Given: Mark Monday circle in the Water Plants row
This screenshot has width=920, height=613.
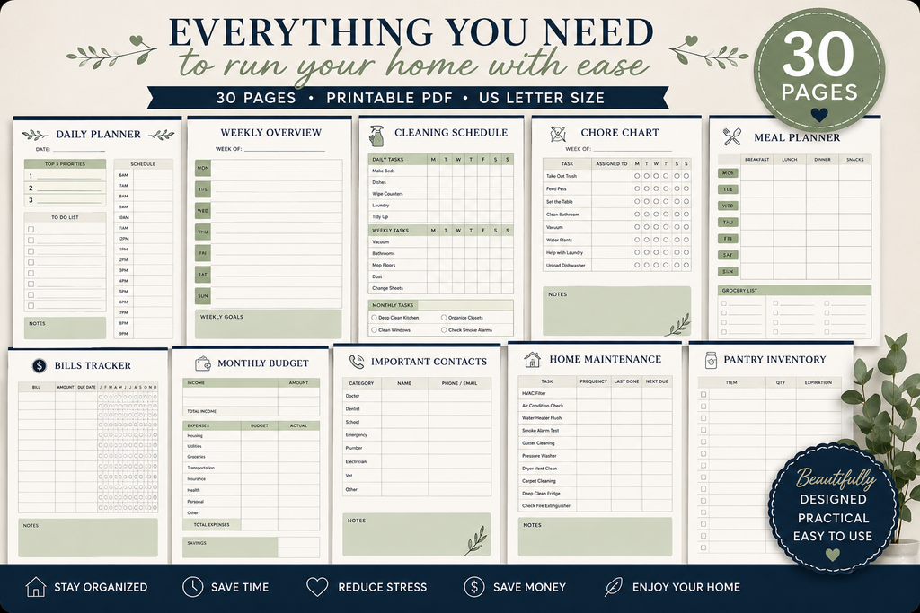Looking at the screenshot, I should click(637, 240).
